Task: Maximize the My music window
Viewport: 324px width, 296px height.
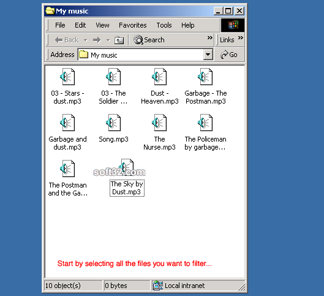Action: click(x=228, y=11)
